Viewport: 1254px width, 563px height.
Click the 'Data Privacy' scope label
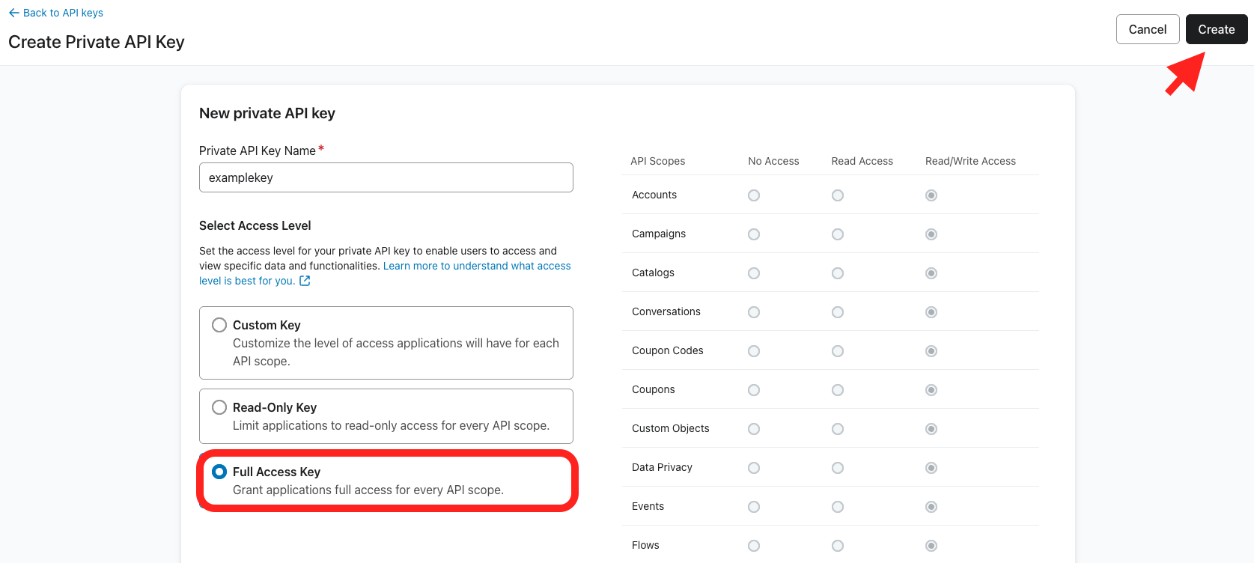point(662,467)
